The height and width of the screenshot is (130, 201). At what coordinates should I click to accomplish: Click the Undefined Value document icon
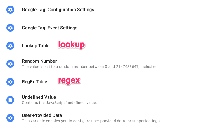11,100
